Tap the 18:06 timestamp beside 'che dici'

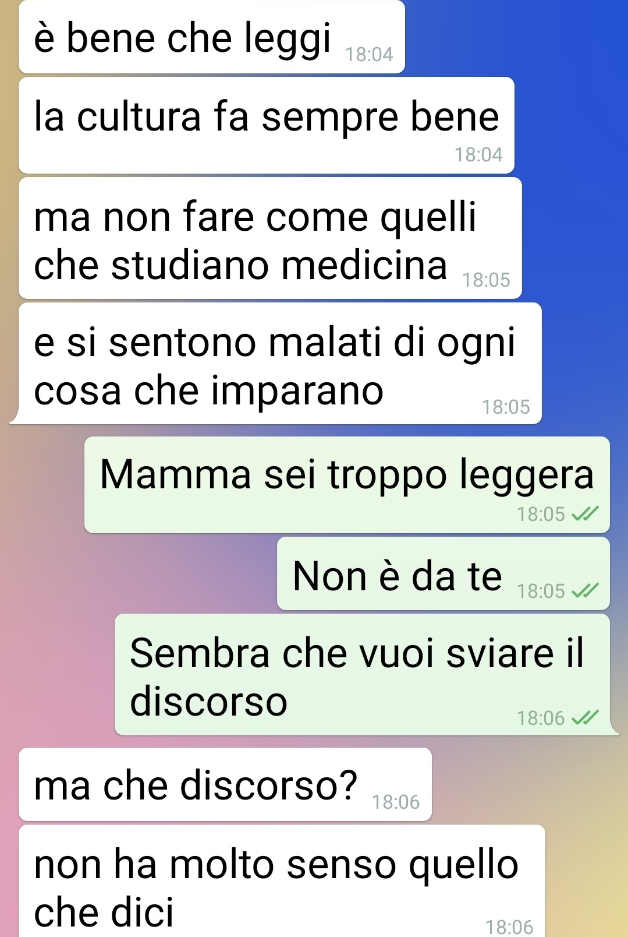509,927
